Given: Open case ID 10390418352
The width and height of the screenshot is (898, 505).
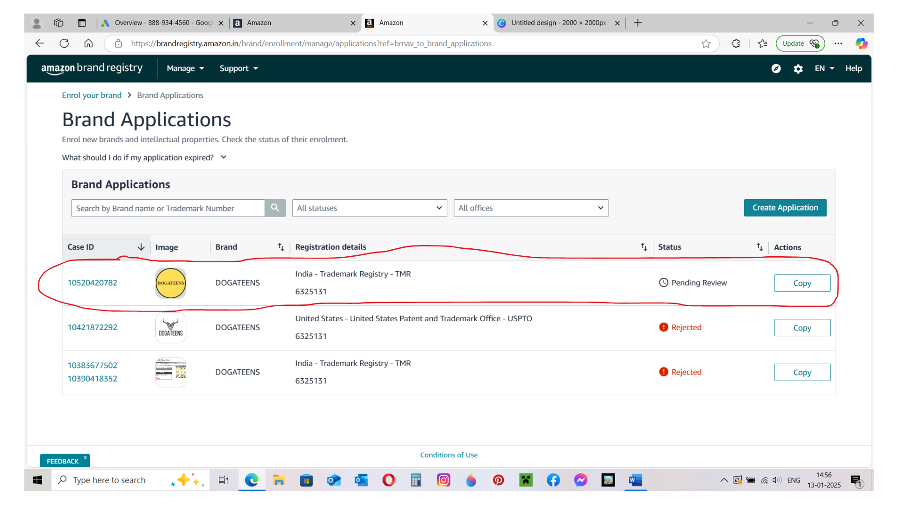Looking at the screenshot, I should tap(92, 378).
